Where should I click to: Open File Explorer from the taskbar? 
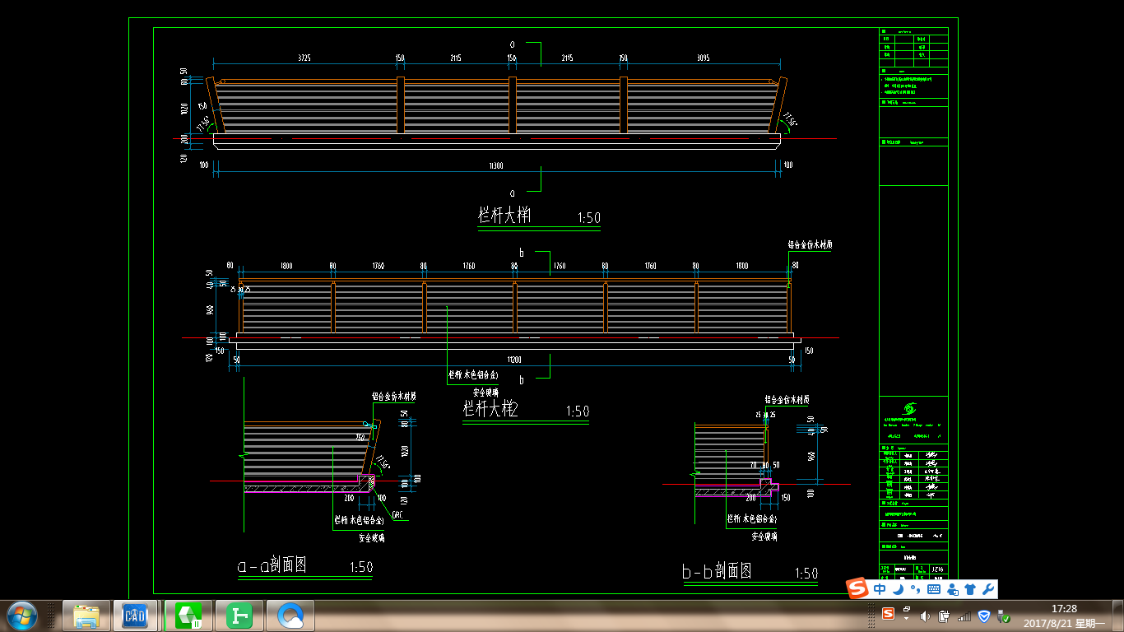pos(86,616)
